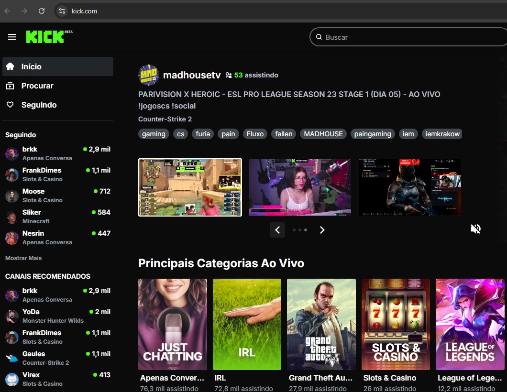Click the last carousel pagination dot

point(306,230)
